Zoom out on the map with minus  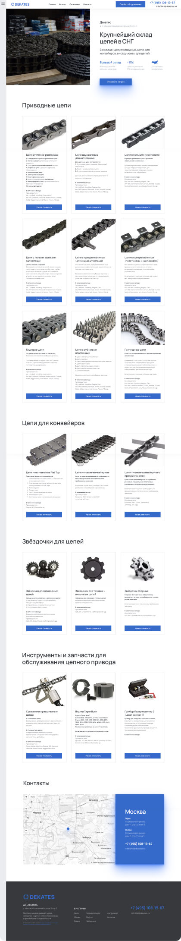point(26,830)
